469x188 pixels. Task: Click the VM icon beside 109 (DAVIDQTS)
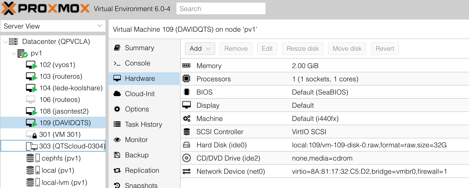[x=31, y=123]
